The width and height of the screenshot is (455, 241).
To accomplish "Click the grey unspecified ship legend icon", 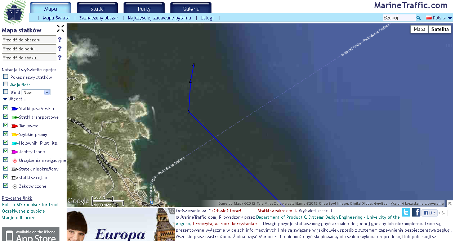I will click(15, 169).
